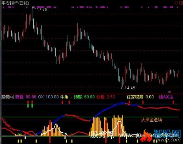Click the red diamond icon at chart corner

point(176,3)
